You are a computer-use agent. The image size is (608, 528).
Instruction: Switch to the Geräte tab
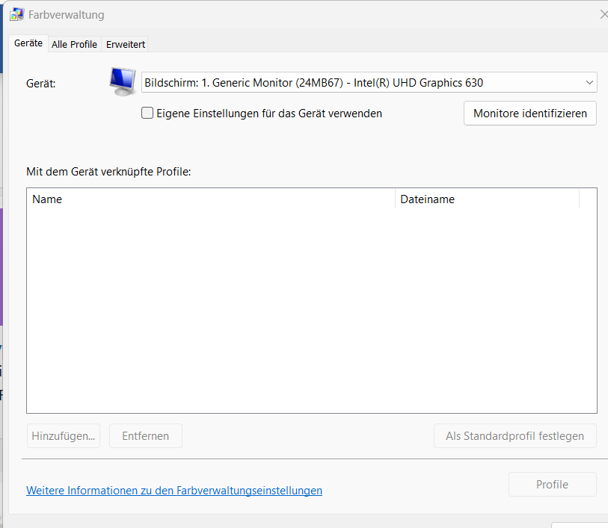pyautogui.click(x=28, y=43)
